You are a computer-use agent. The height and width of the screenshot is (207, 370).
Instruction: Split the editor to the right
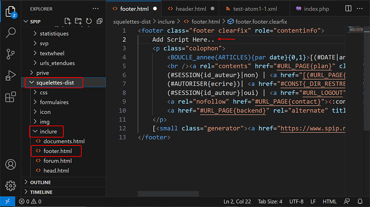(x=348, y=9)
